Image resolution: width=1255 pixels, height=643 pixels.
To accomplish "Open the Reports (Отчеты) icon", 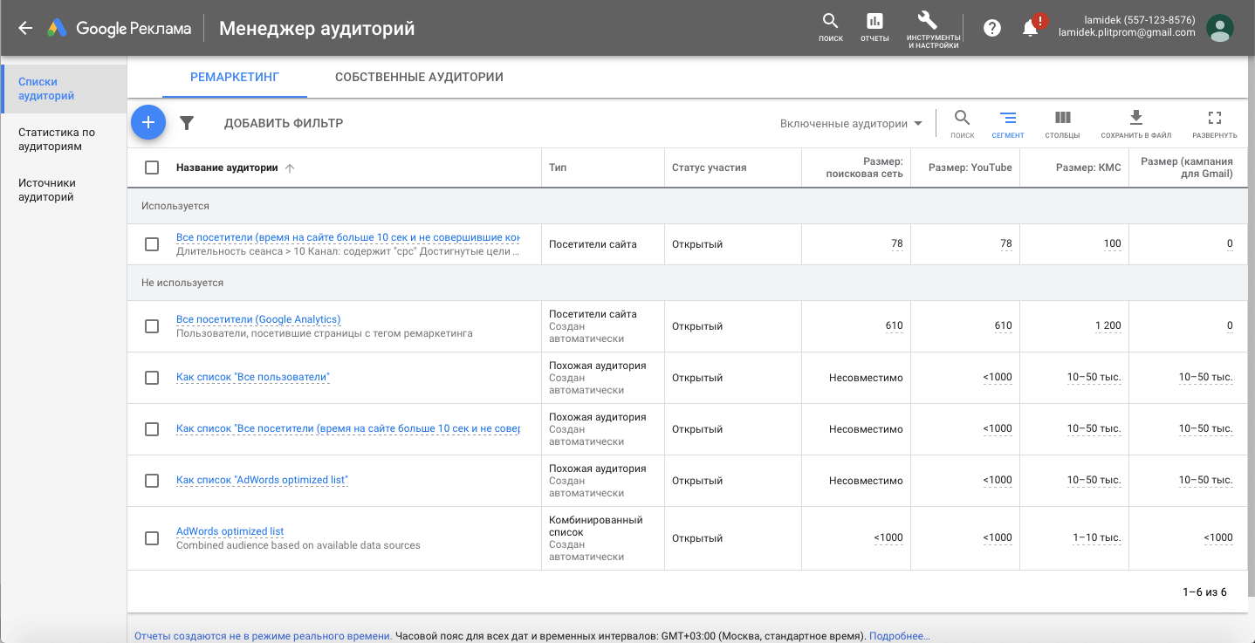I will coord(874,26).
